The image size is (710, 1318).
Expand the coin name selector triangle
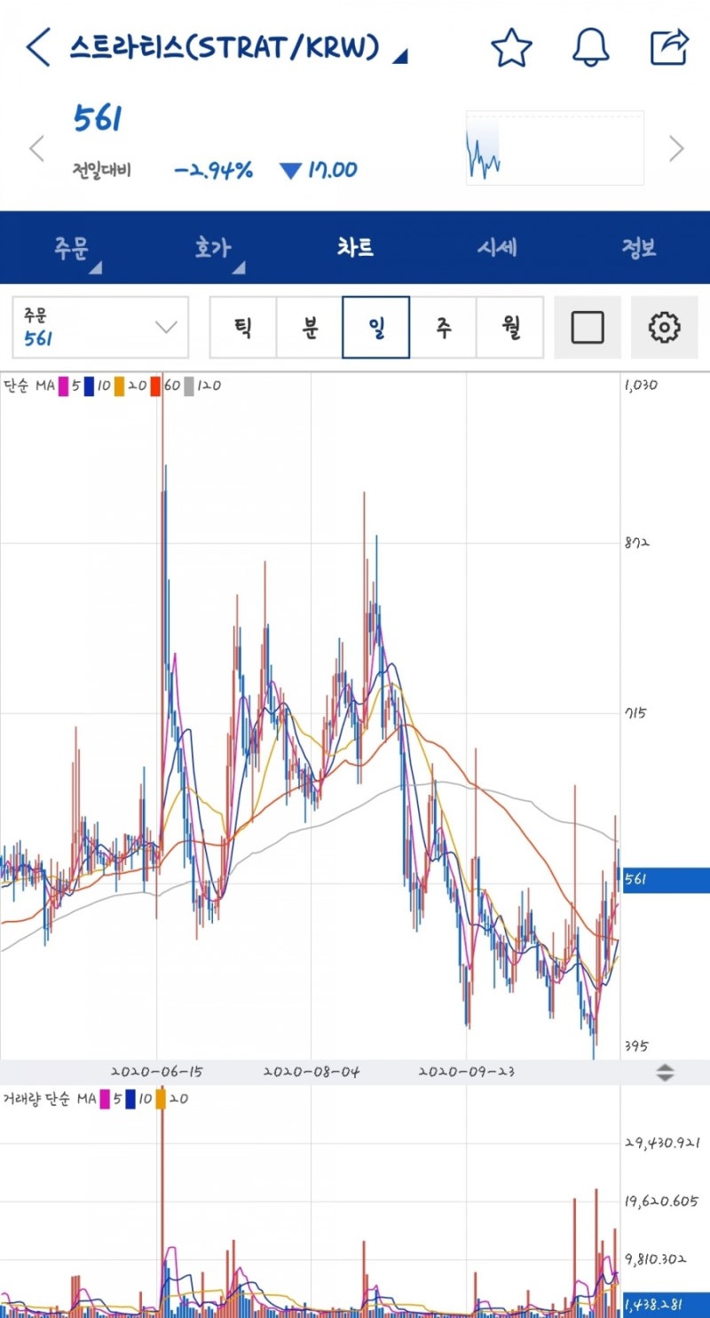click(x=400, y=55)
